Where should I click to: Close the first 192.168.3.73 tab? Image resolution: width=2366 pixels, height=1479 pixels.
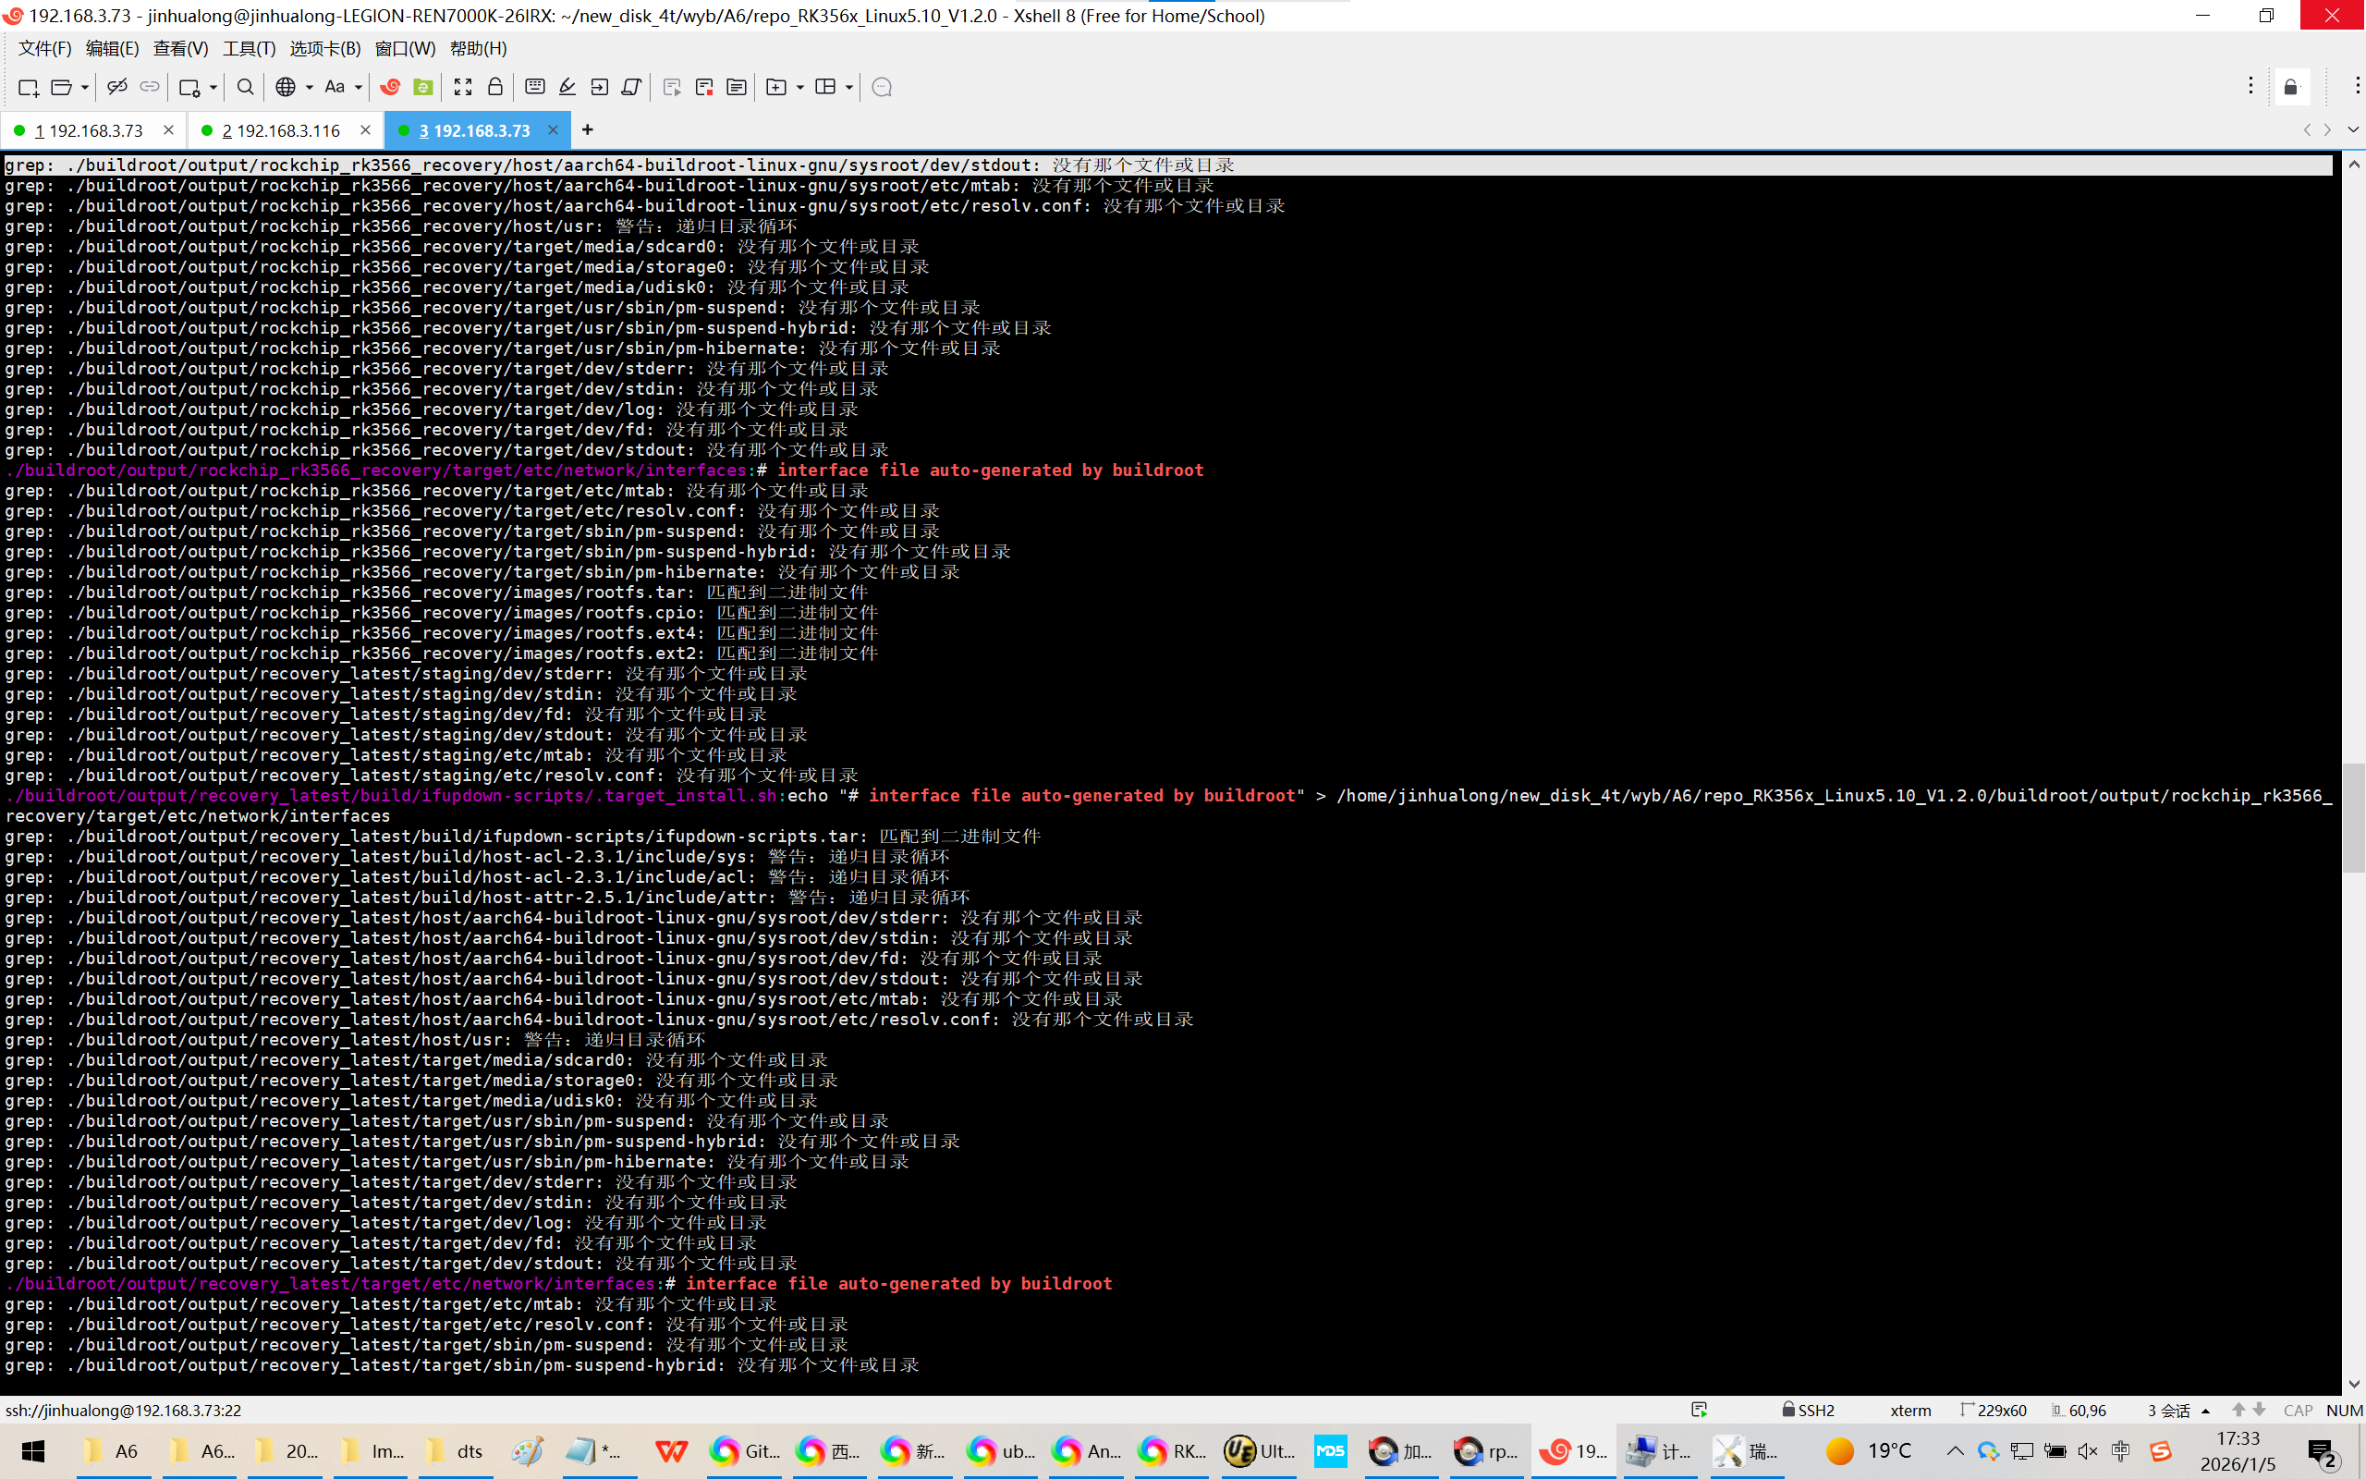168,129
